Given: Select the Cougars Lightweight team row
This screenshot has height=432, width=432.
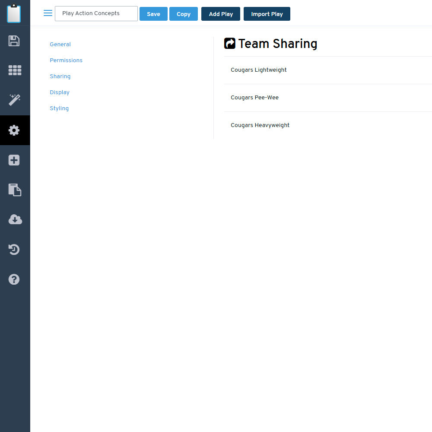Looking at the screenshot, I should coord(328,70).
